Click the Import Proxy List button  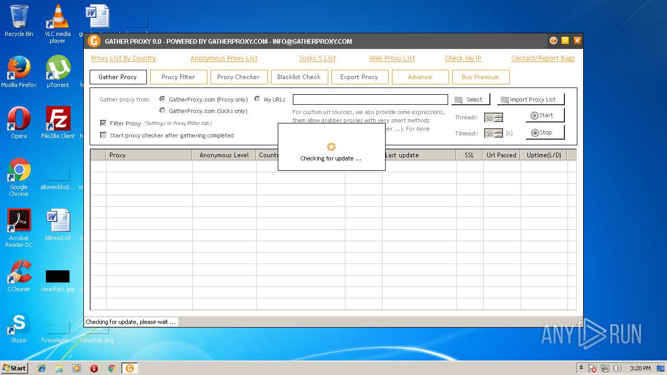[530, 99]
